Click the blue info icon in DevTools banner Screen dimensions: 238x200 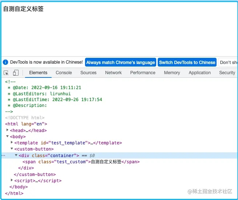pos(5,62)
